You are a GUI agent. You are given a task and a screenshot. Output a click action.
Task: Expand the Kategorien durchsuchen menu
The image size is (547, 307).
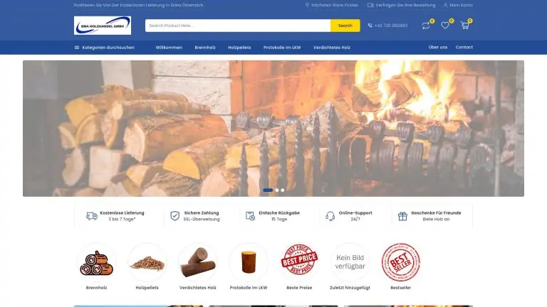[x=104, y=48]
